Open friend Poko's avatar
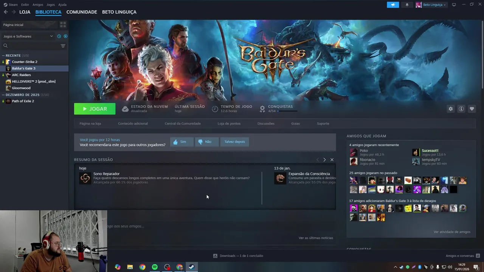The width and height of the screenshot is (484, 272). (354, 152)
